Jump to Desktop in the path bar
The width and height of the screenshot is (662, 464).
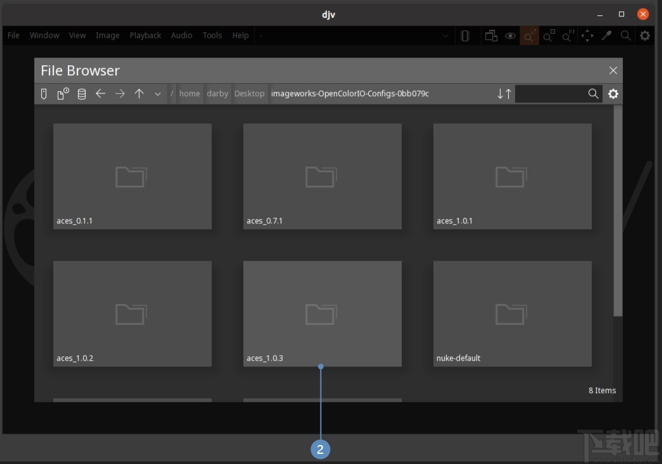(249, 94)
